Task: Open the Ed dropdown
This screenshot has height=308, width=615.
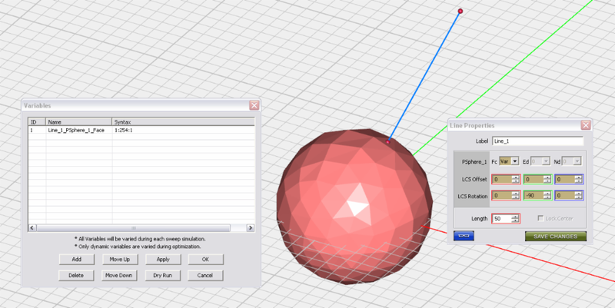Action: tap(547, 161)
